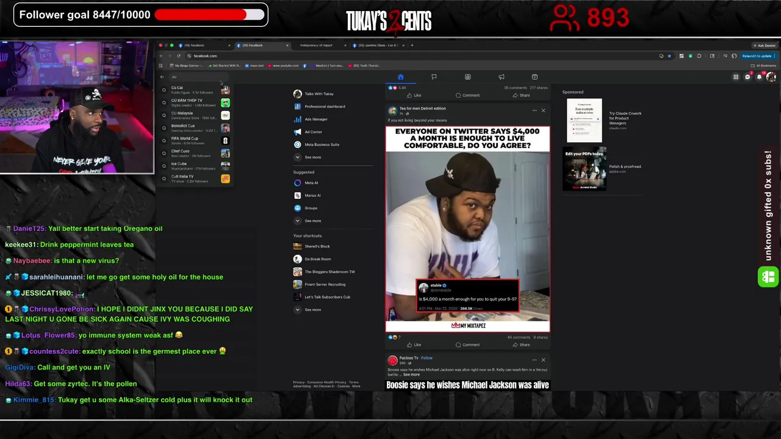Open Claude Cowork sponsored ad thumbnail
Viewport: 781px width, 439px height.
click(584, 120)
